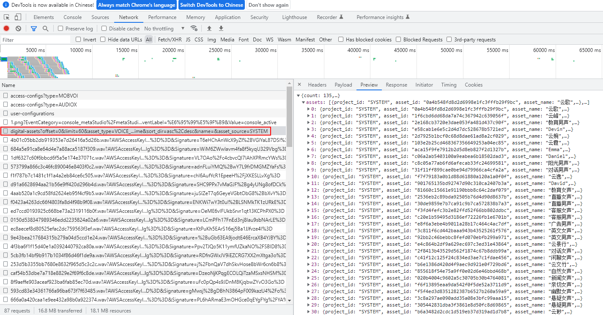Select the digital-assets?offset=0 request row
This screenshot has height=315, width=603.
tap(143, 131)
